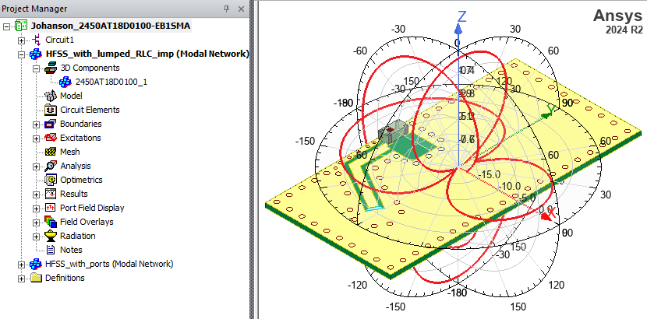Collapse the Johanson project root node
The width and height of the screenshot is (647, 319).
[x=6, y=26]
